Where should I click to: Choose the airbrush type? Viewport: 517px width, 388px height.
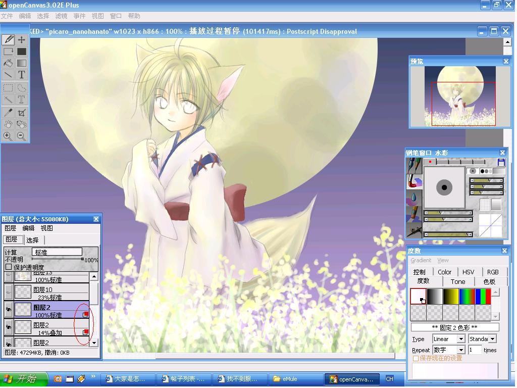tap(414, 230)
